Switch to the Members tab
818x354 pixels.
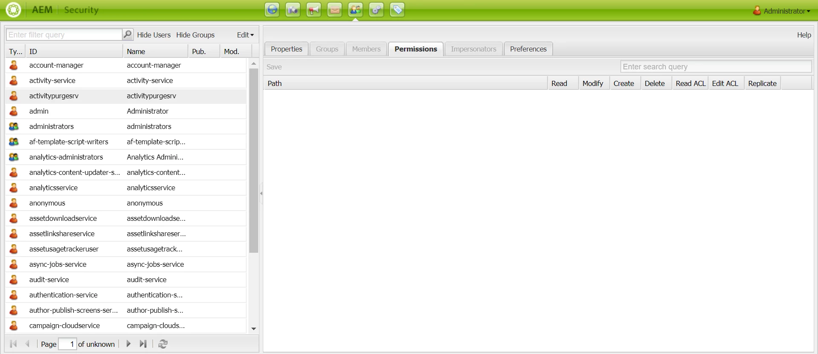[366, 49]
